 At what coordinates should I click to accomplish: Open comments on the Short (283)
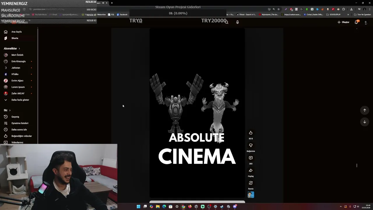click(251, 158)
